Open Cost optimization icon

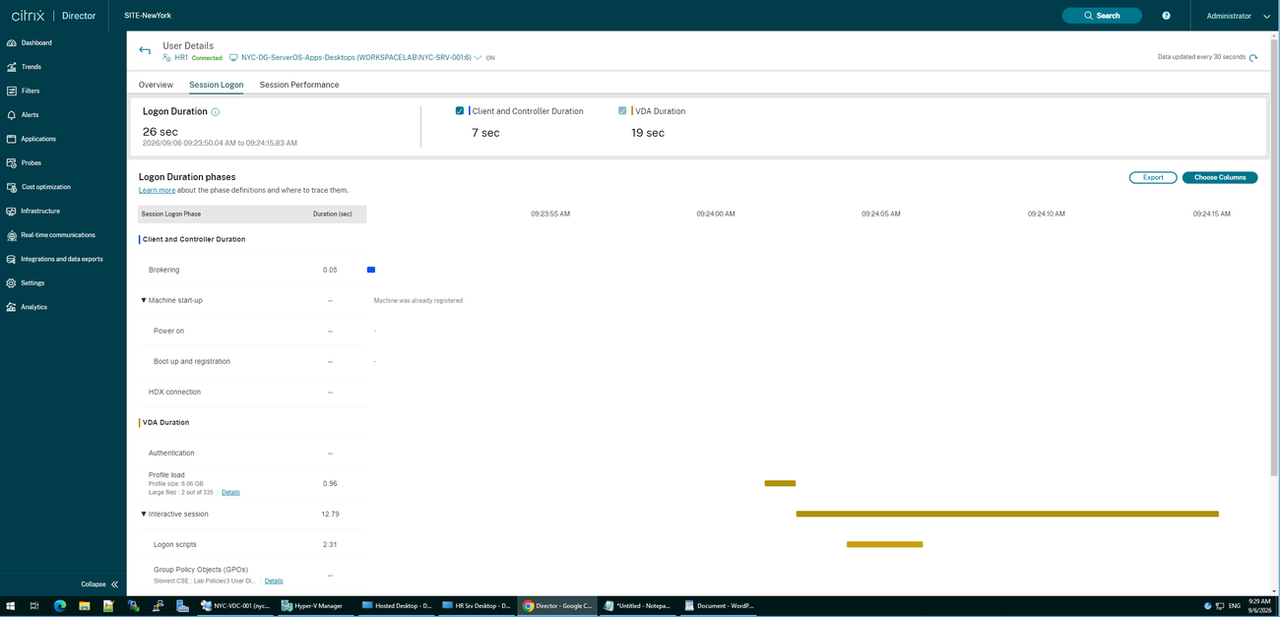[11, 187]
